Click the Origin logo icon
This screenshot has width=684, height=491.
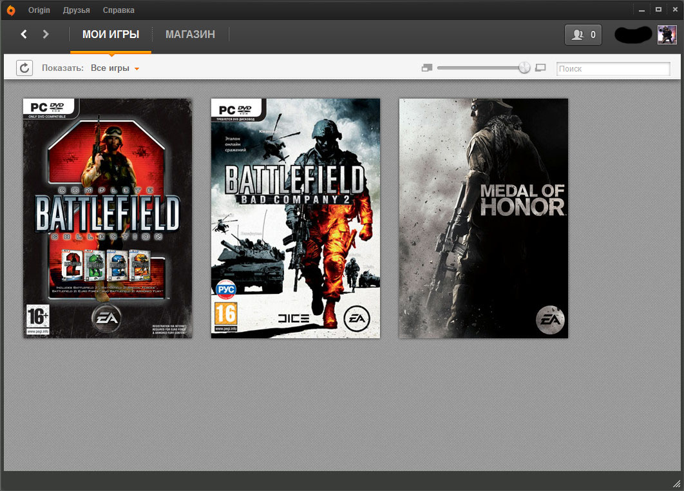point(11,10)
